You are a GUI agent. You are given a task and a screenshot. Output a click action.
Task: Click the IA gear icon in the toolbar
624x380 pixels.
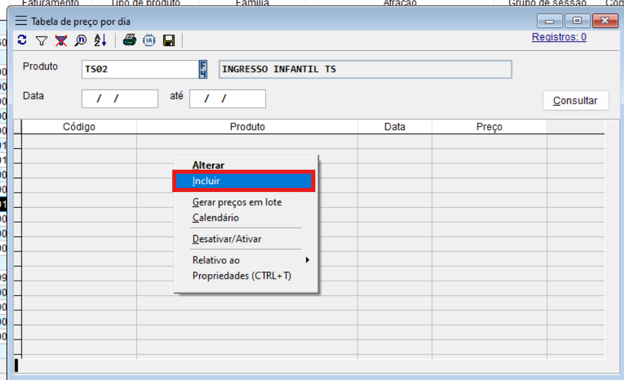coord(149,40)
